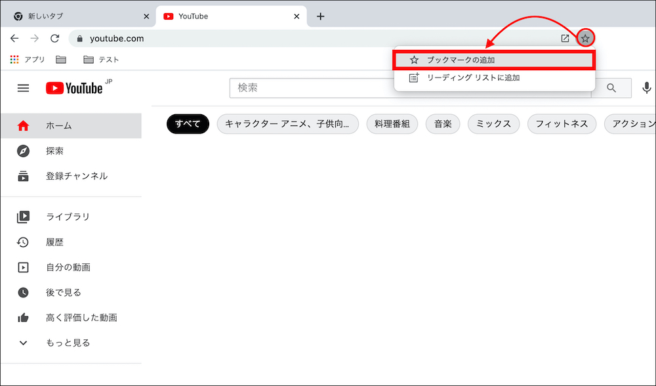The width and height of the screenshot is (656, 386).
Task: Go back with the browser back arrow
Action: pyautogui.click(x=14, y=39)
